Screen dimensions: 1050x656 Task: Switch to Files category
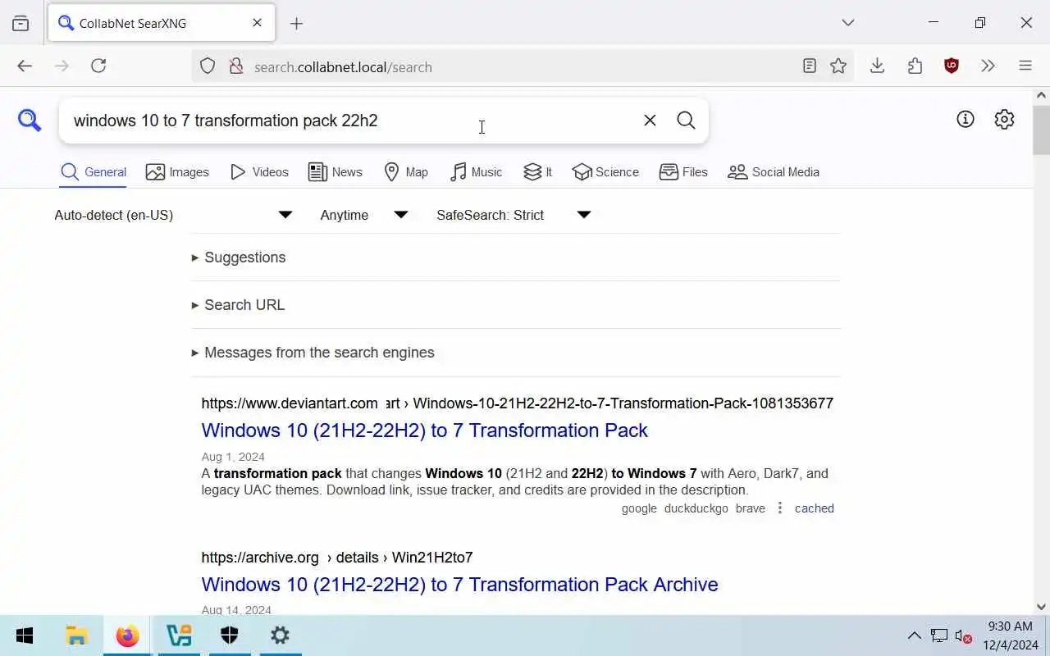tap(683, 172)
